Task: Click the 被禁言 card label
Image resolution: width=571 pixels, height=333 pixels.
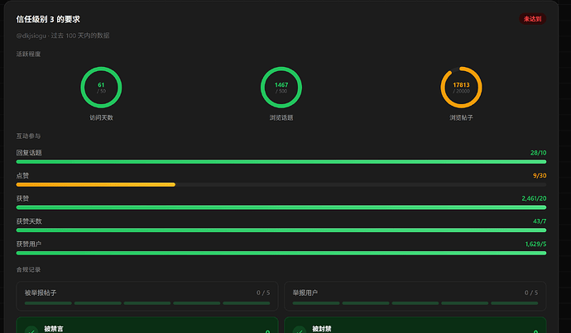Action: click(x=54, y=329)
